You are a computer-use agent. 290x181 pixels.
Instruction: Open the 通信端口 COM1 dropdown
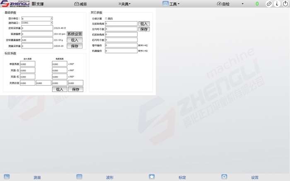pos(51,23)
